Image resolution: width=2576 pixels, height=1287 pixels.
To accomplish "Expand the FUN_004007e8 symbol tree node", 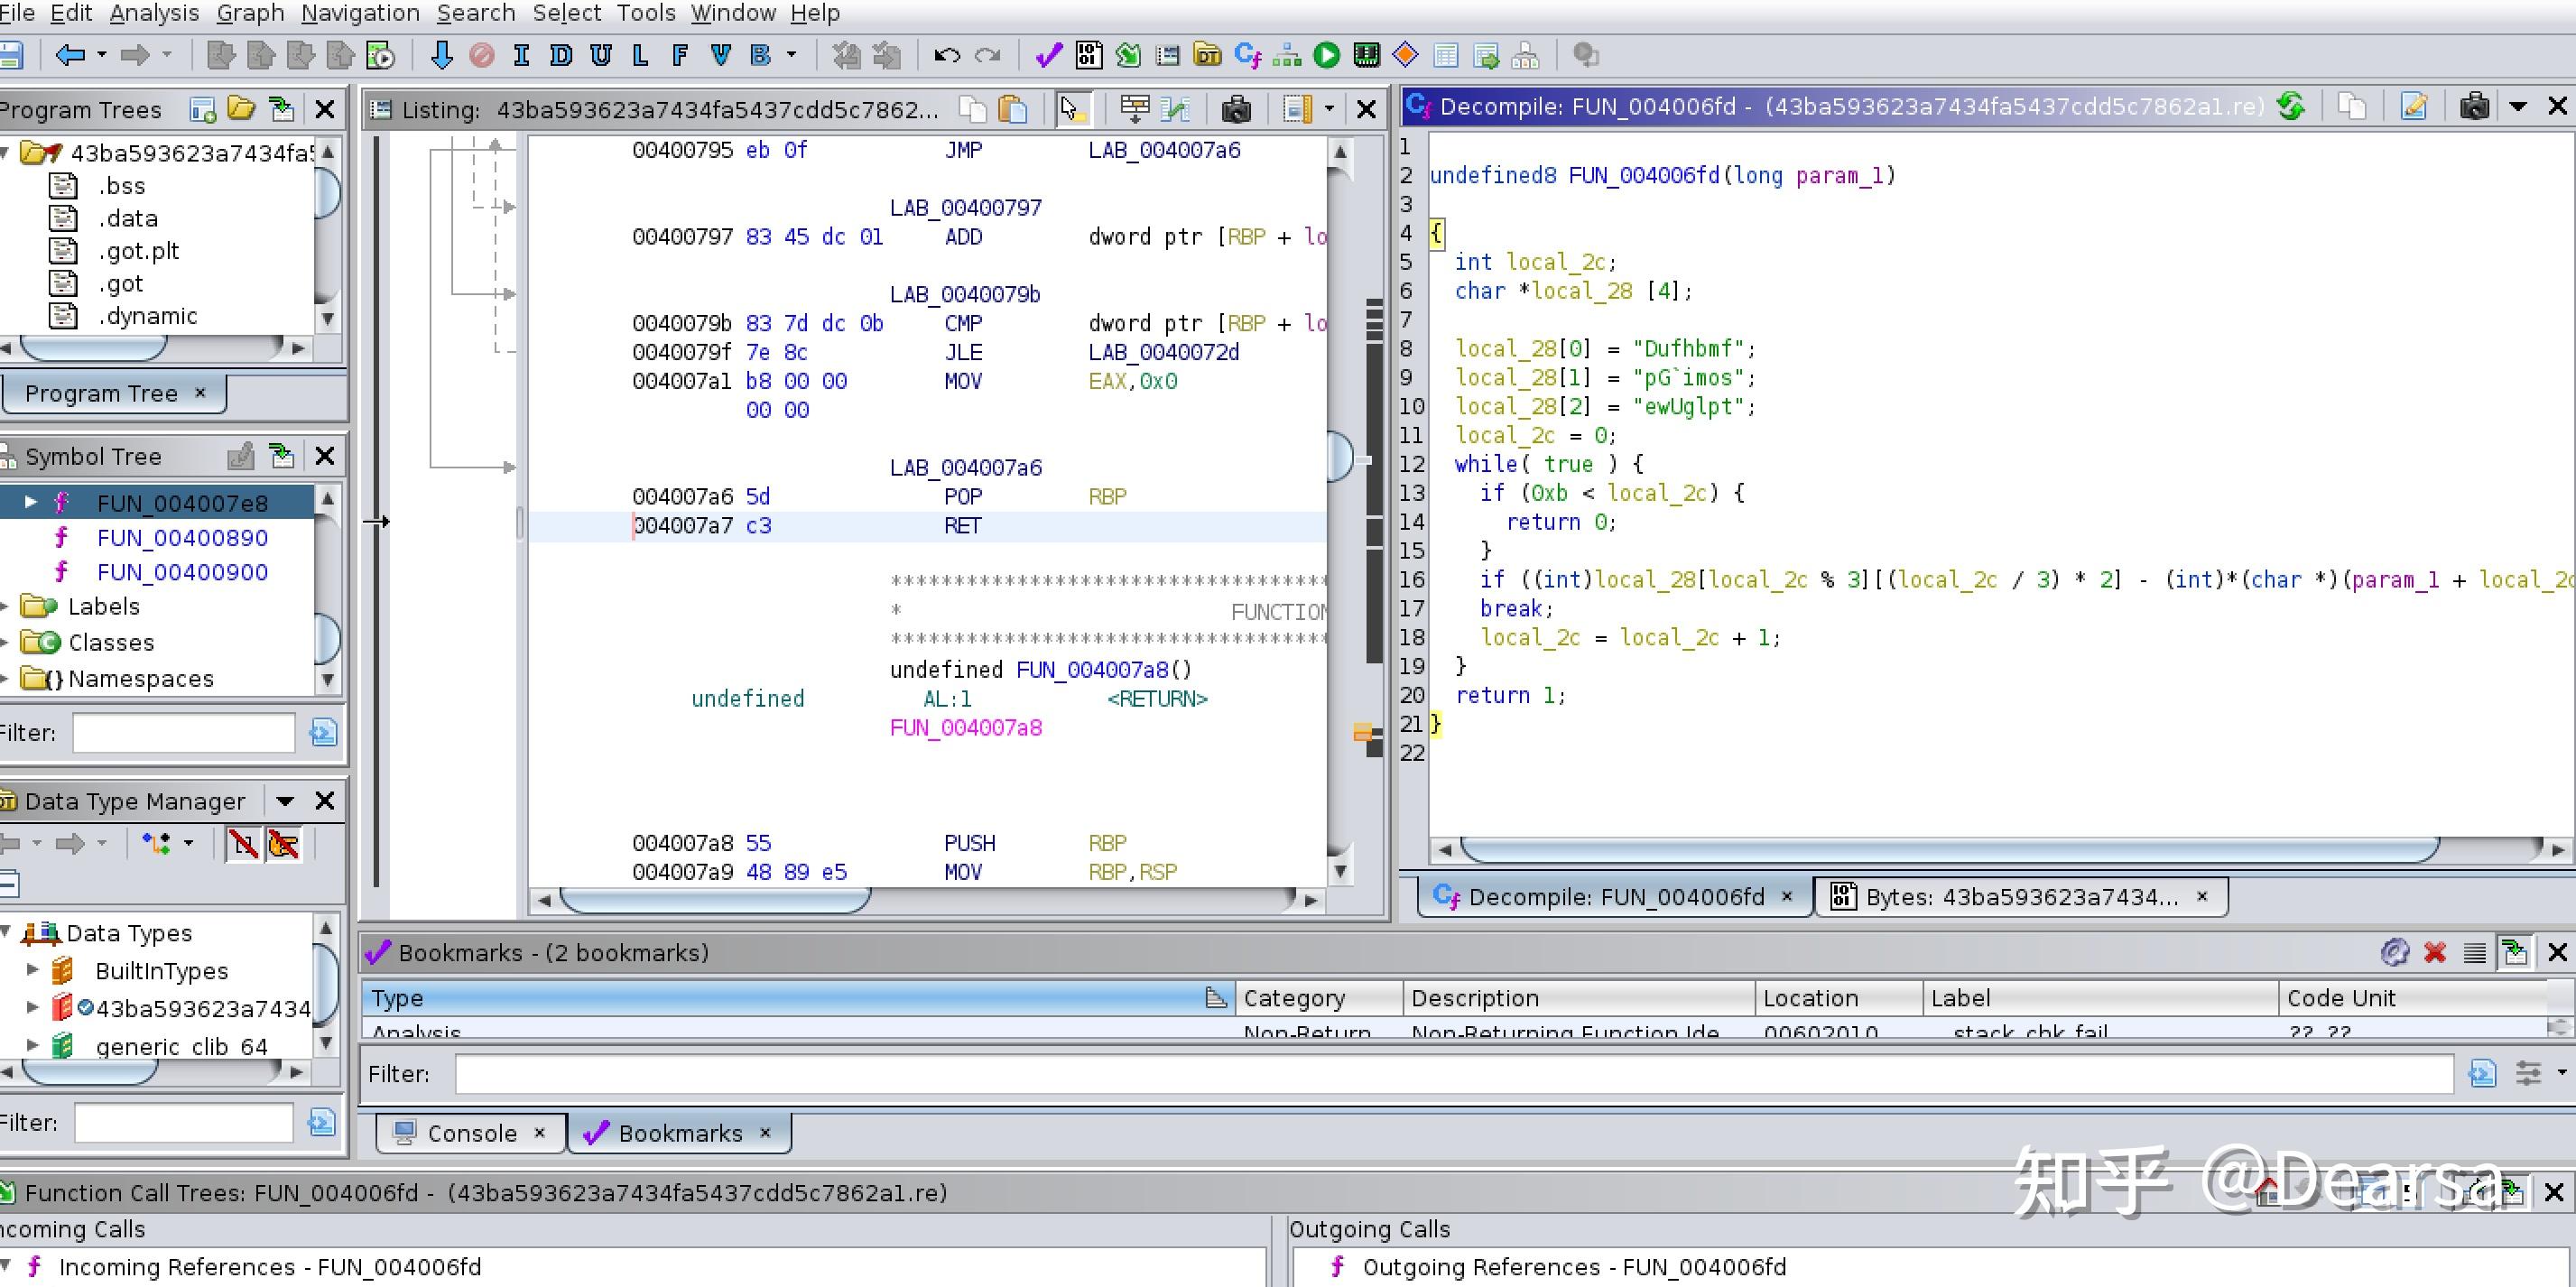I will [x=31, y=502].
